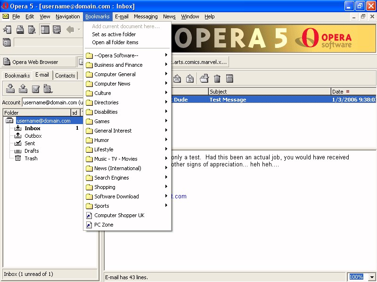
Task: Click the star-and-page icon in main toolbar
Action: pyautogui.click(x=7, y=30)
